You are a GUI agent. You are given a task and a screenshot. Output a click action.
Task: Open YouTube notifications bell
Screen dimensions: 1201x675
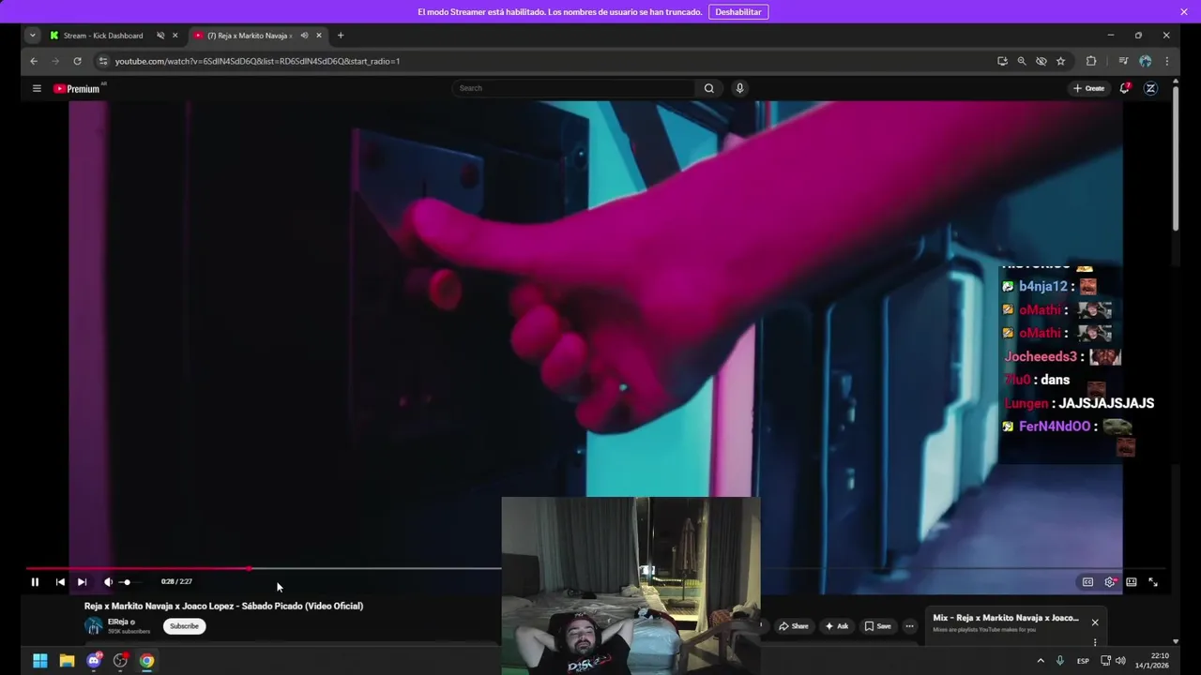pyautogui.click(x=1125, y=88)
